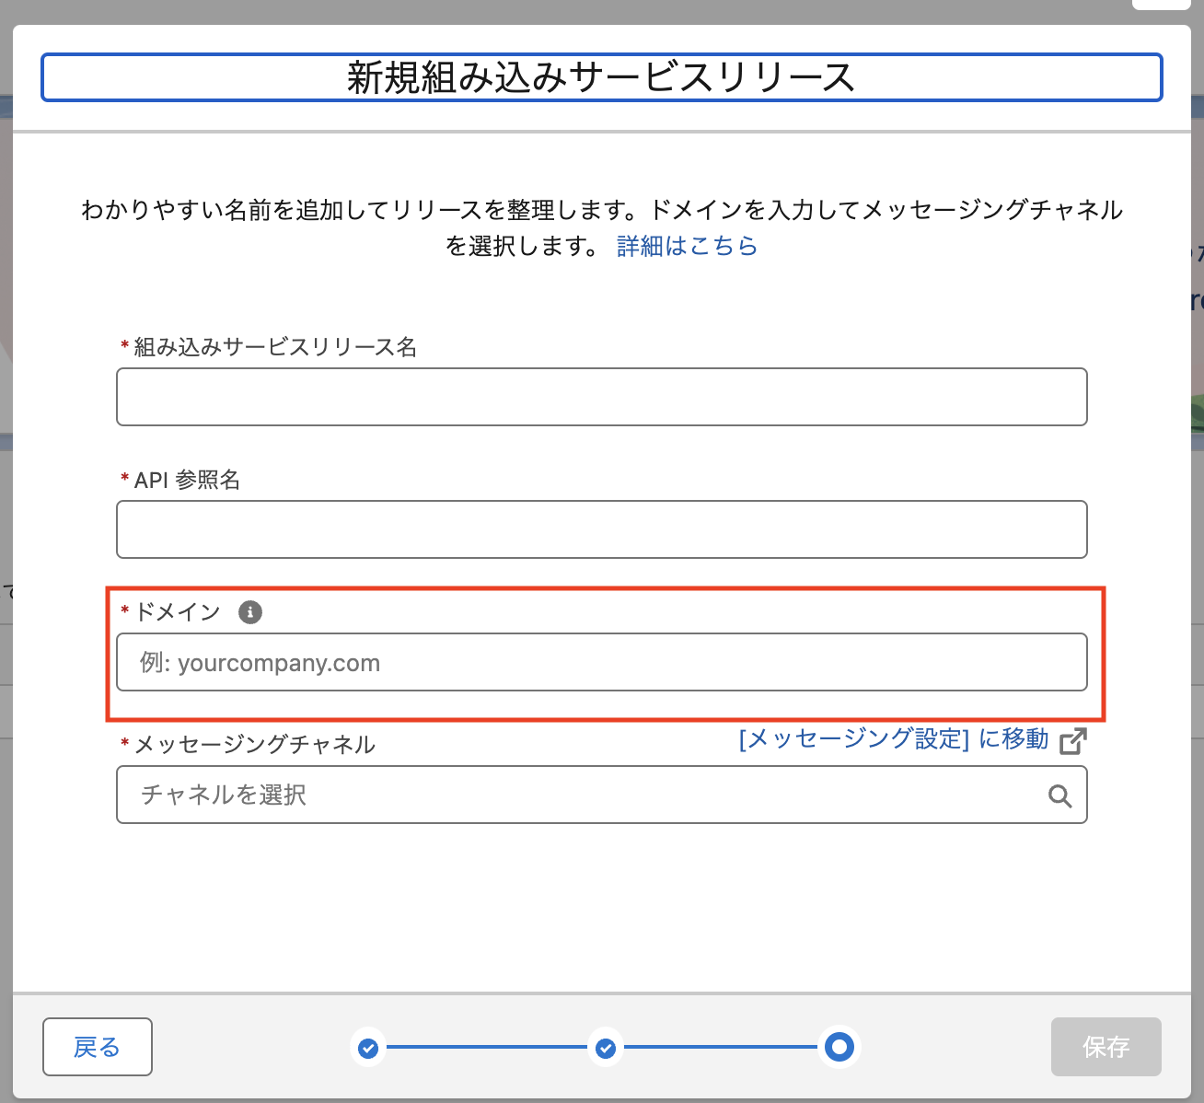Click the API 参照名 input field
The image size is (1204, 1103).
tap(602, 529)
